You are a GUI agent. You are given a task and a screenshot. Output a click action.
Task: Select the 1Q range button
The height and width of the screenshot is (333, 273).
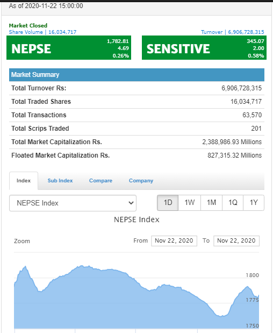point(233,203)
